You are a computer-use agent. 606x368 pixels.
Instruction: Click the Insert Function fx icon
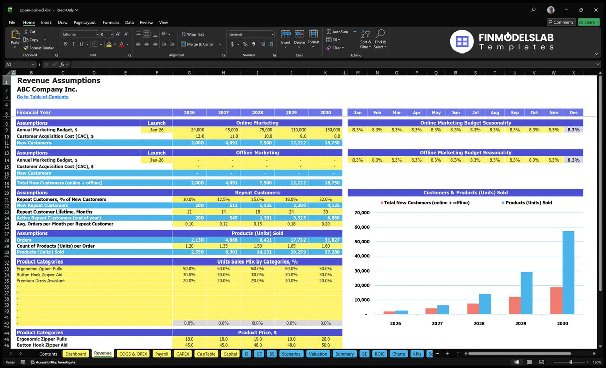[62, 64]
